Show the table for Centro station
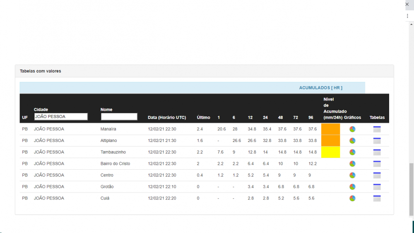The image size is (414, 233). click(x=377, y=175)
